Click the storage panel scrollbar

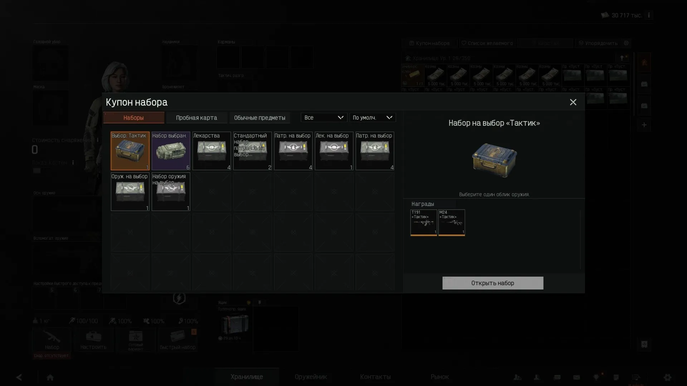634,84
